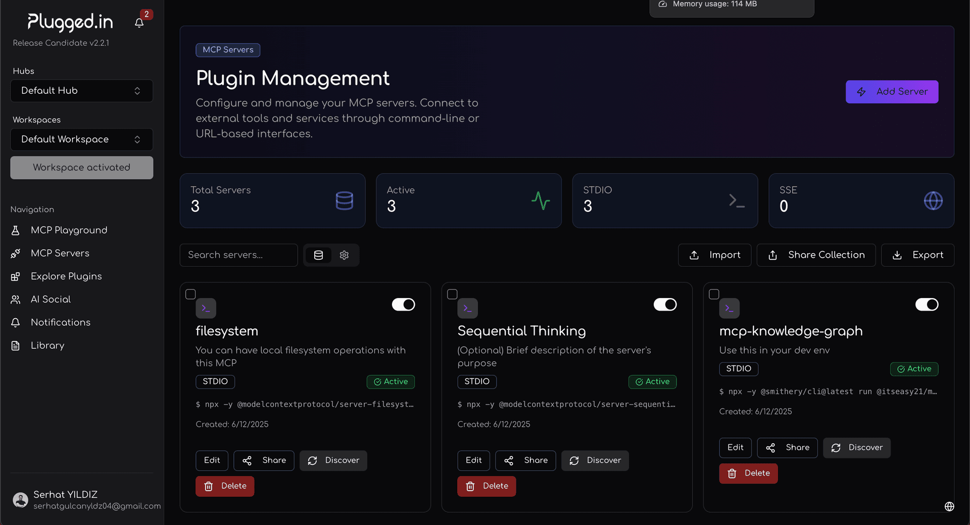The height and width of the screenshot is (525, 970).
Task: Discover tools for the filesystem server
Action: [x=333, y=460]
